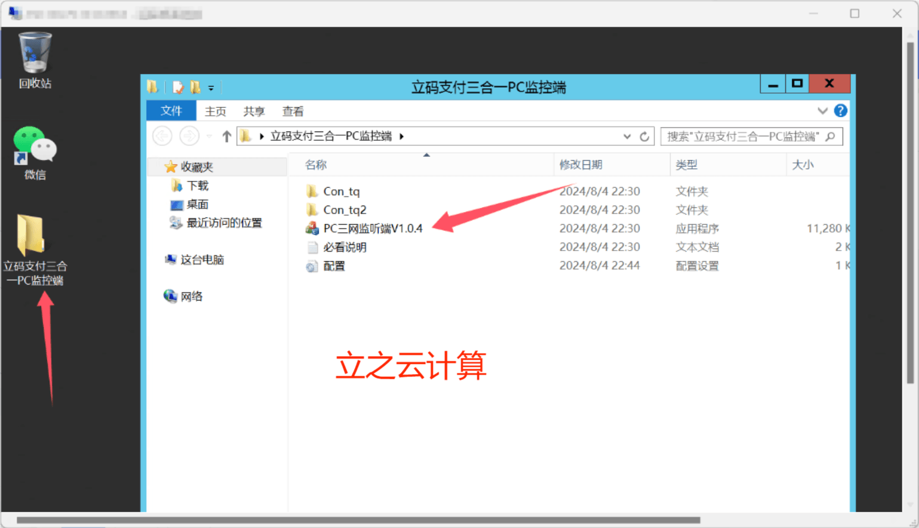Select the PC三网监听端V1.0.4 file name
The height and width of the screenshot is (528, 919).
click(373, 229)
